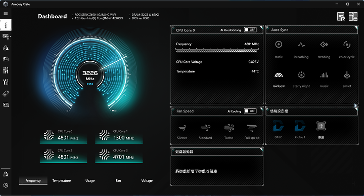Open the hamburger menu in sidebar

(6, 14)
